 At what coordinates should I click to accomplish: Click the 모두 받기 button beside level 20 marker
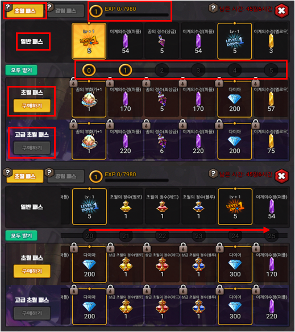(x=21, y=235)
